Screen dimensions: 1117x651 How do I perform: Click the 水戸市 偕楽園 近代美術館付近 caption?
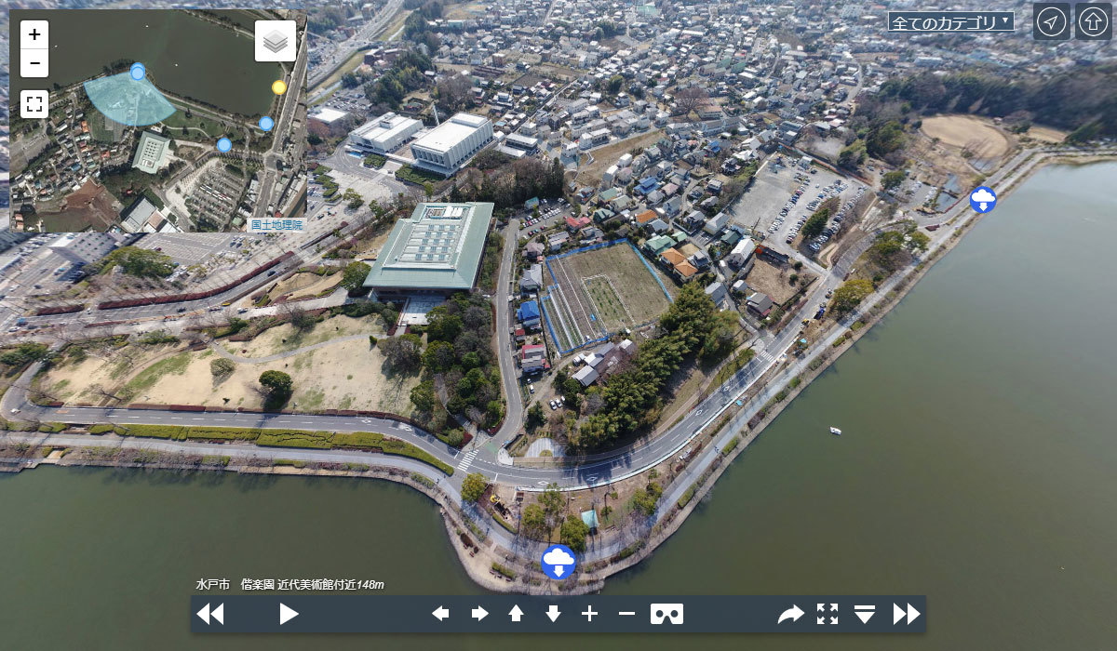tap(289, 584)
